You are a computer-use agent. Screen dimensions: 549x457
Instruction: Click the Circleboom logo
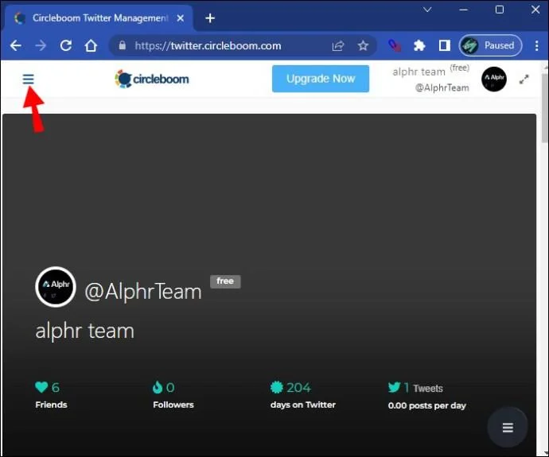click(152, 79)
